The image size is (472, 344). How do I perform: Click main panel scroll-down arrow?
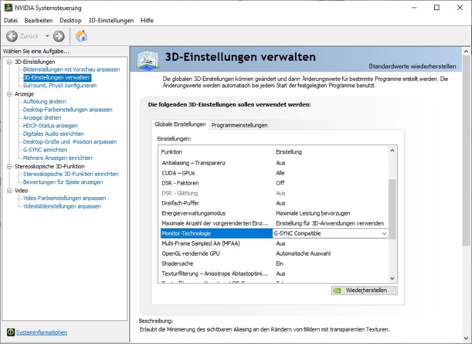[x=466, y=338]
